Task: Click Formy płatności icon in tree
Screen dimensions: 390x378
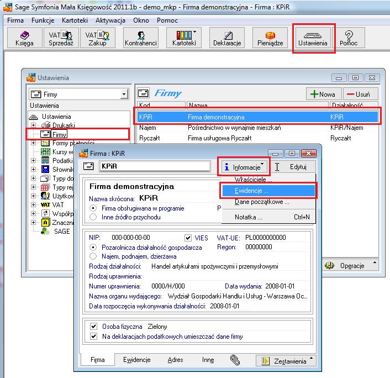Action: point(45,143)
